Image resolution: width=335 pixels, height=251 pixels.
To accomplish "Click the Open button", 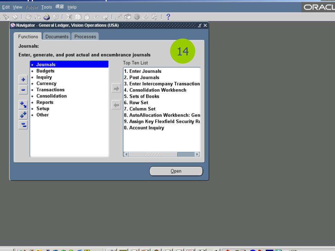I will click(176, 171).
